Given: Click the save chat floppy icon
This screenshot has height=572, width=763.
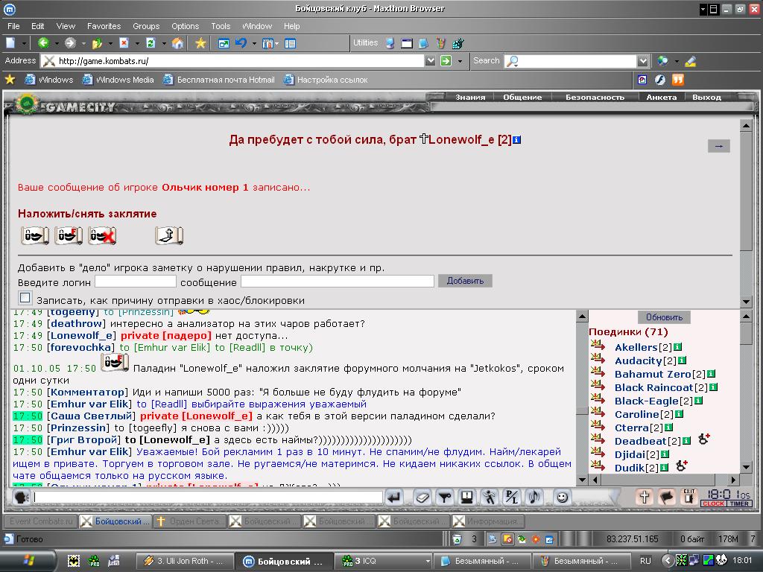Looking at the screenshot, I should tap(466, 497).
